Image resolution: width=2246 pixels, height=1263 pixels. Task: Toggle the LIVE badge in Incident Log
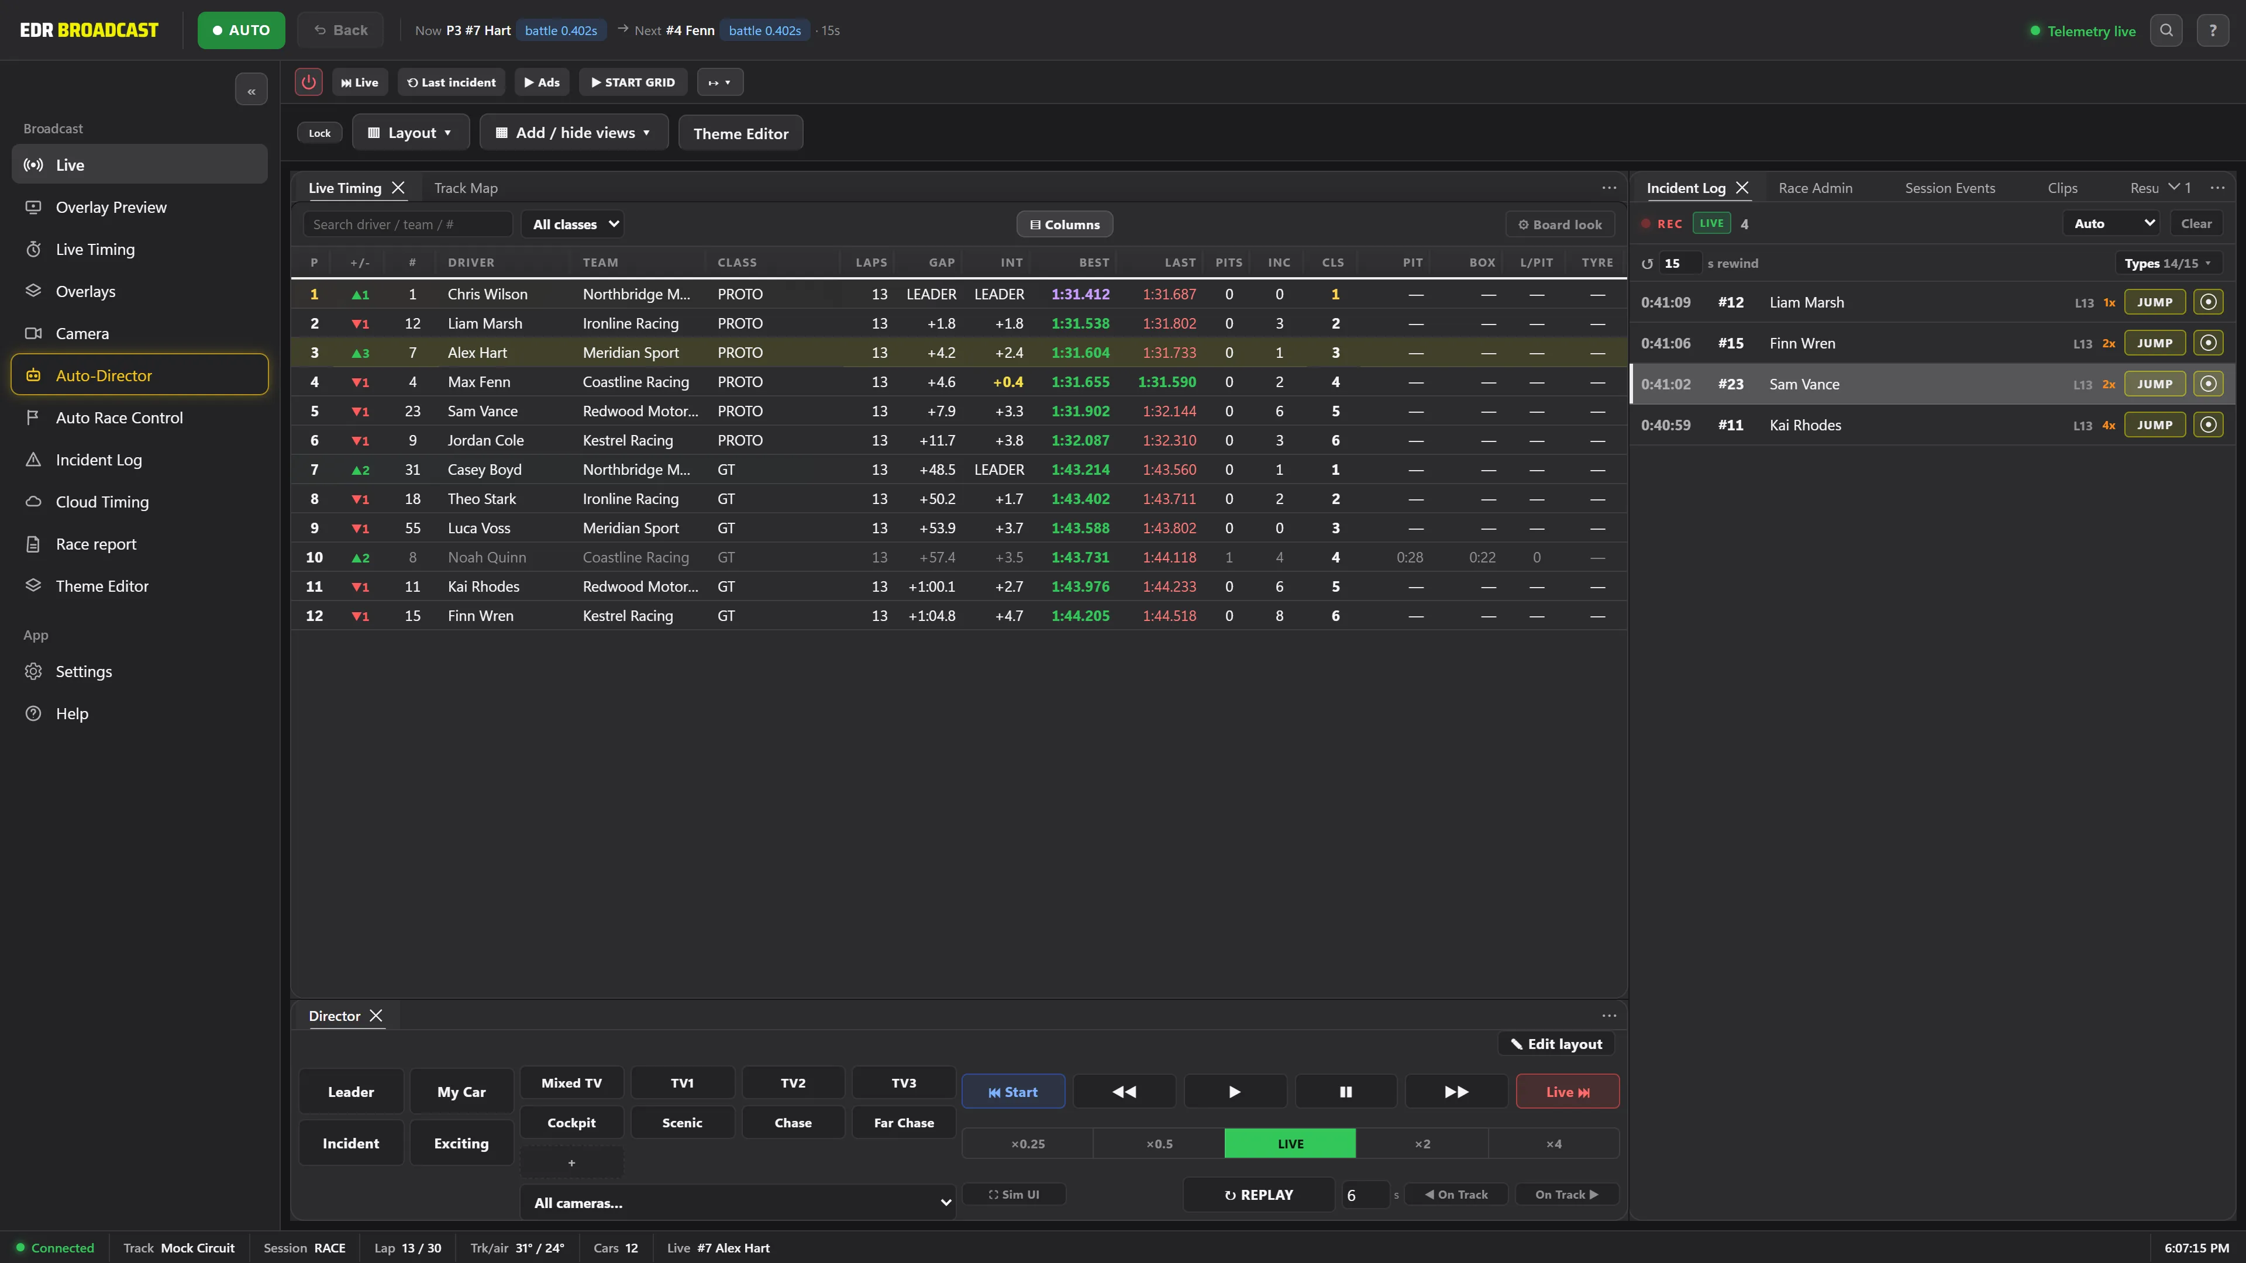(x=1711, y=224)
